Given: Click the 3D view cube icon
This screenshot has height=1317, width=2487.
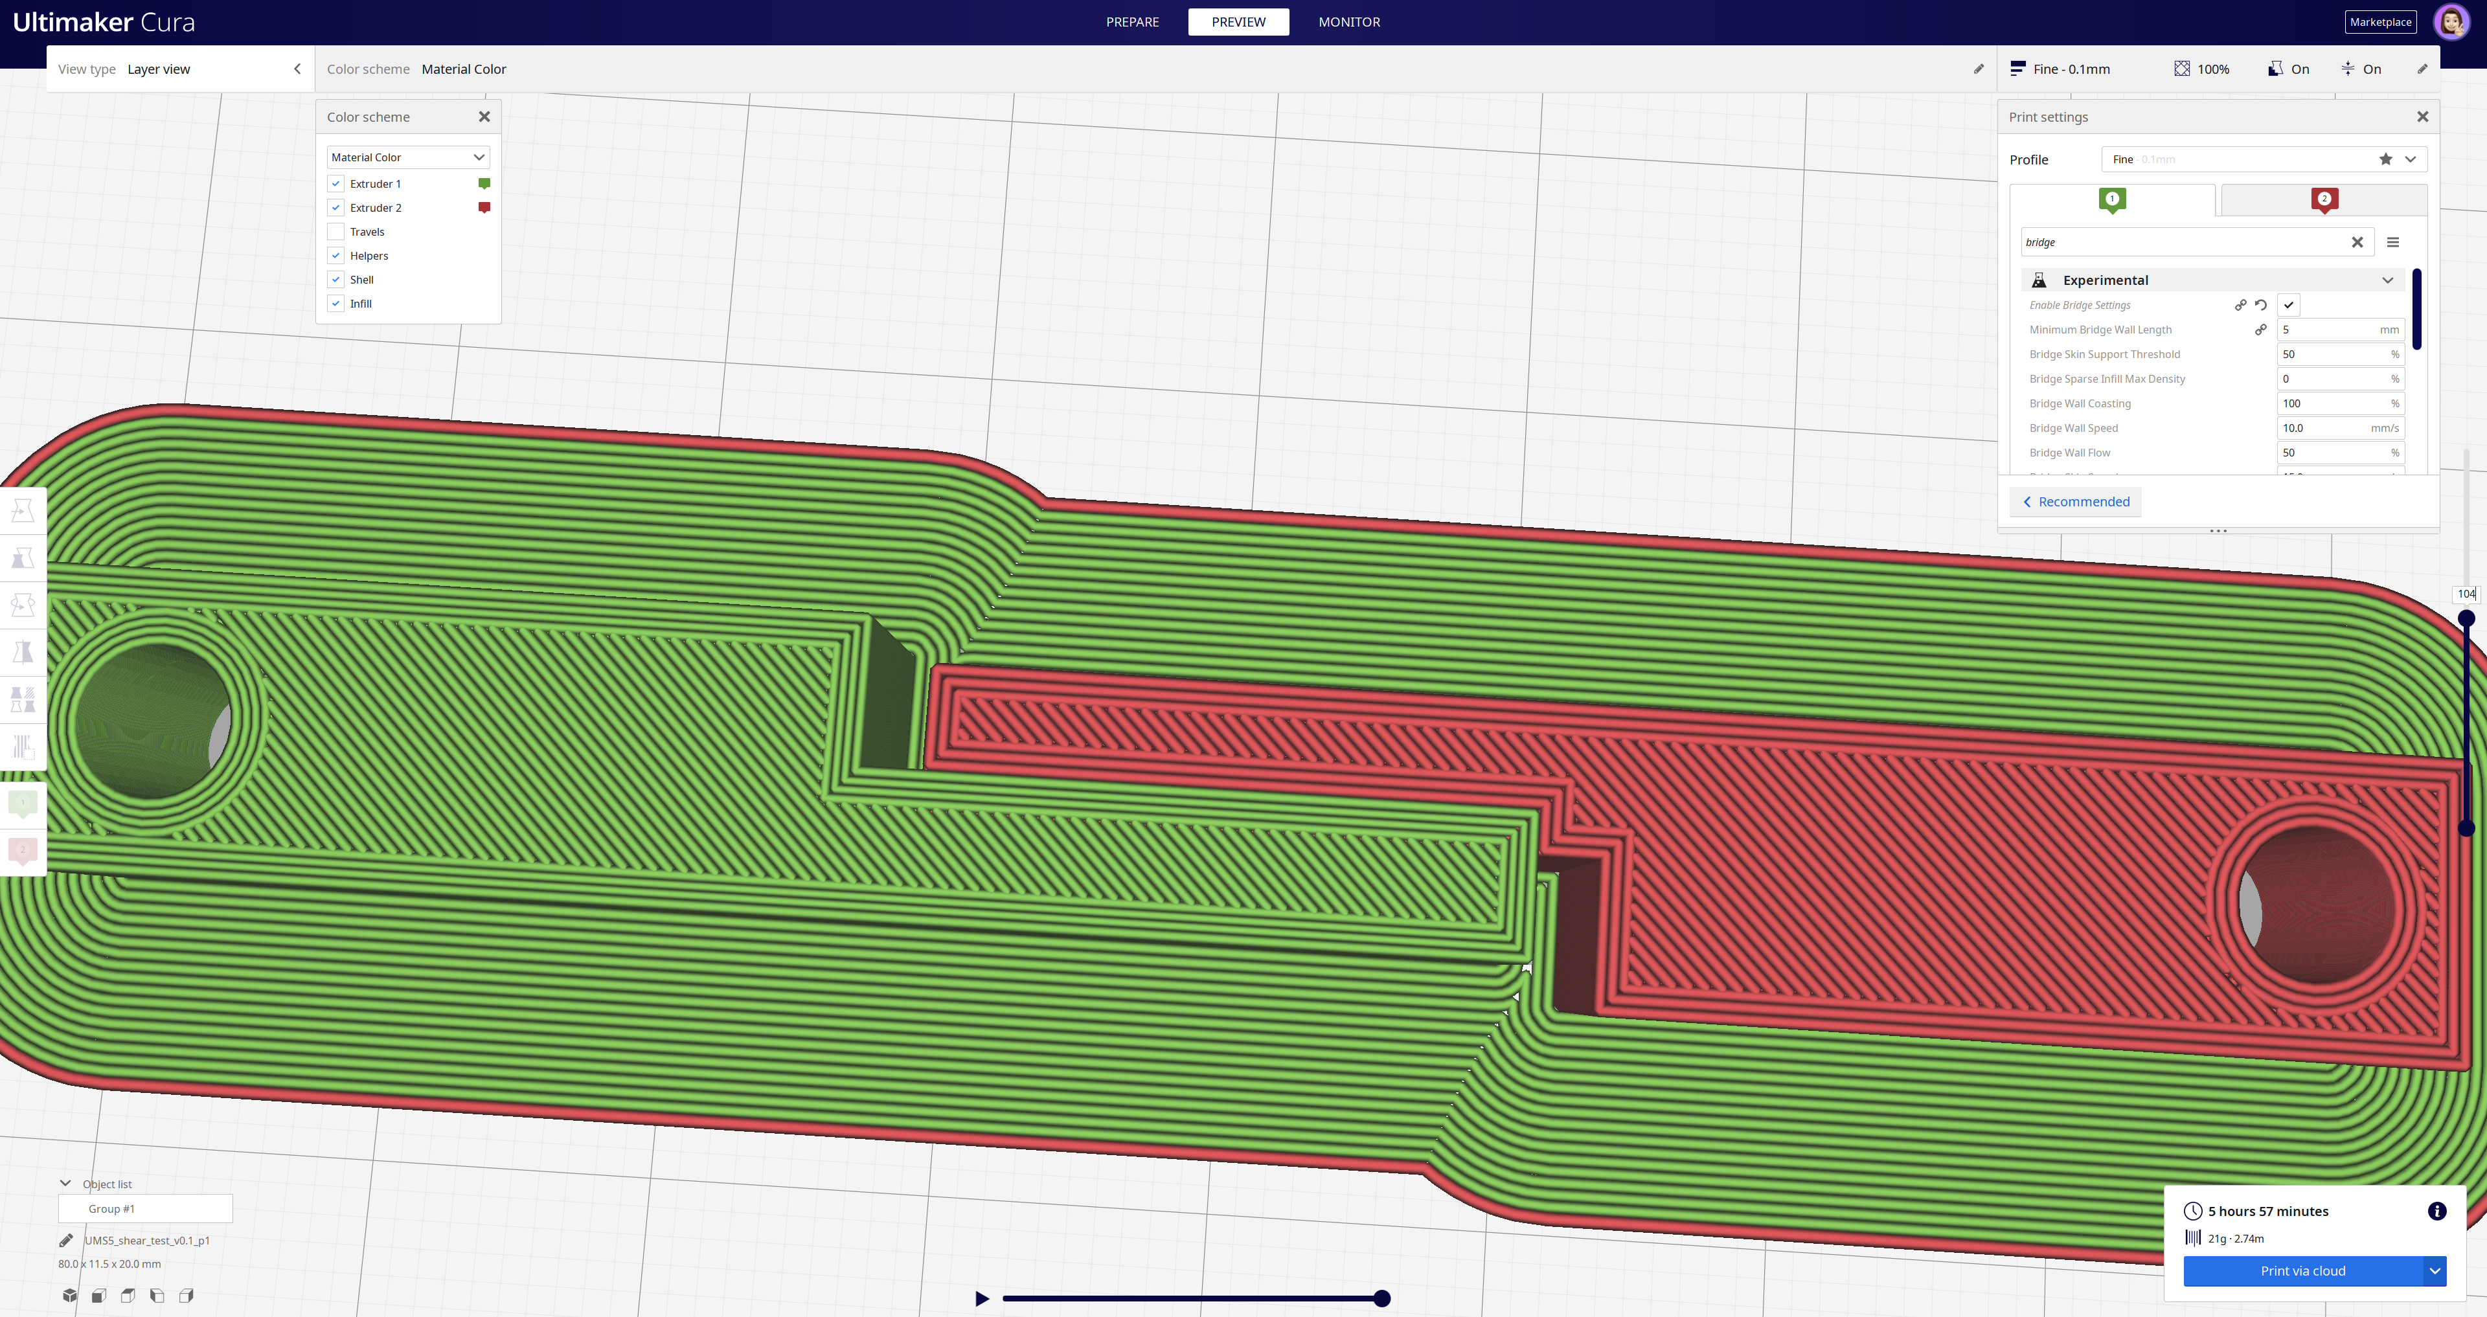Looking at the screenshot, I should (69, 1296).
